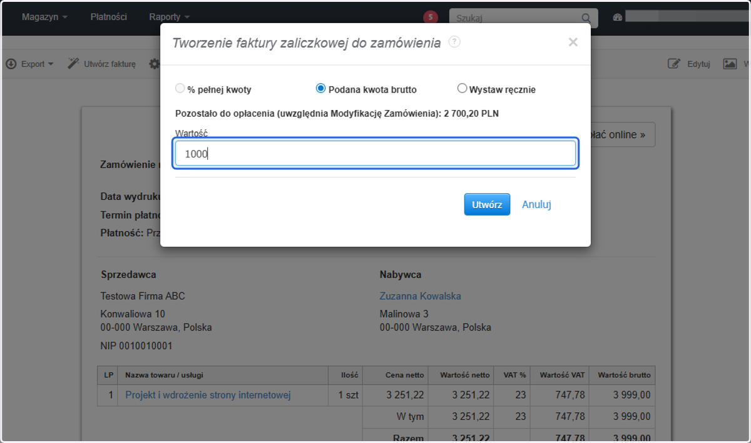Click the image icon right of Edytuj
Image resolution: width=751 pixels, height=443 pixels.
click(730, 64)
